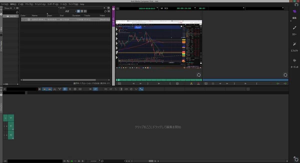
Task: Click the source monitor overwrite red arrow button
Action: (198, 84)
